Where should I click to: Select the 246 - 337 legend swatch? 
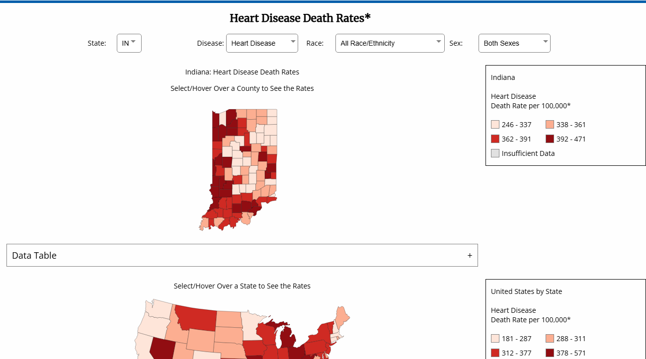(494, 124)
